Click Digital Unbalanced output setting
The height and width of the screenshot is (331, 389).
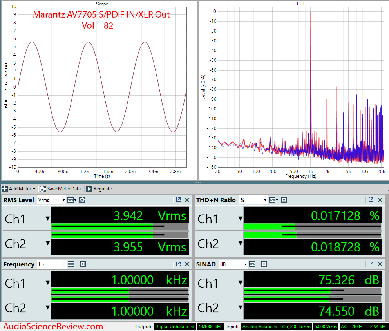(175, 327)
